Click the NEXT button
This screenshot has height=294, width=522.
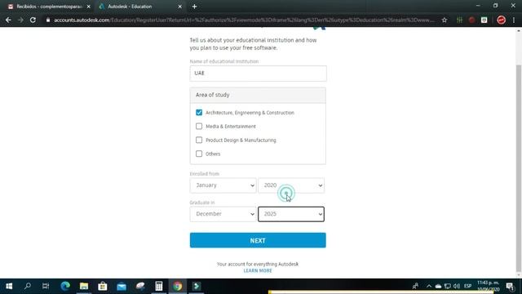point(258,240)
